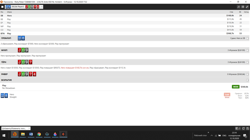Viewport: 250px width, 140px height.
Task: Click the $360,6k won amount
Action: coord(244,87)
